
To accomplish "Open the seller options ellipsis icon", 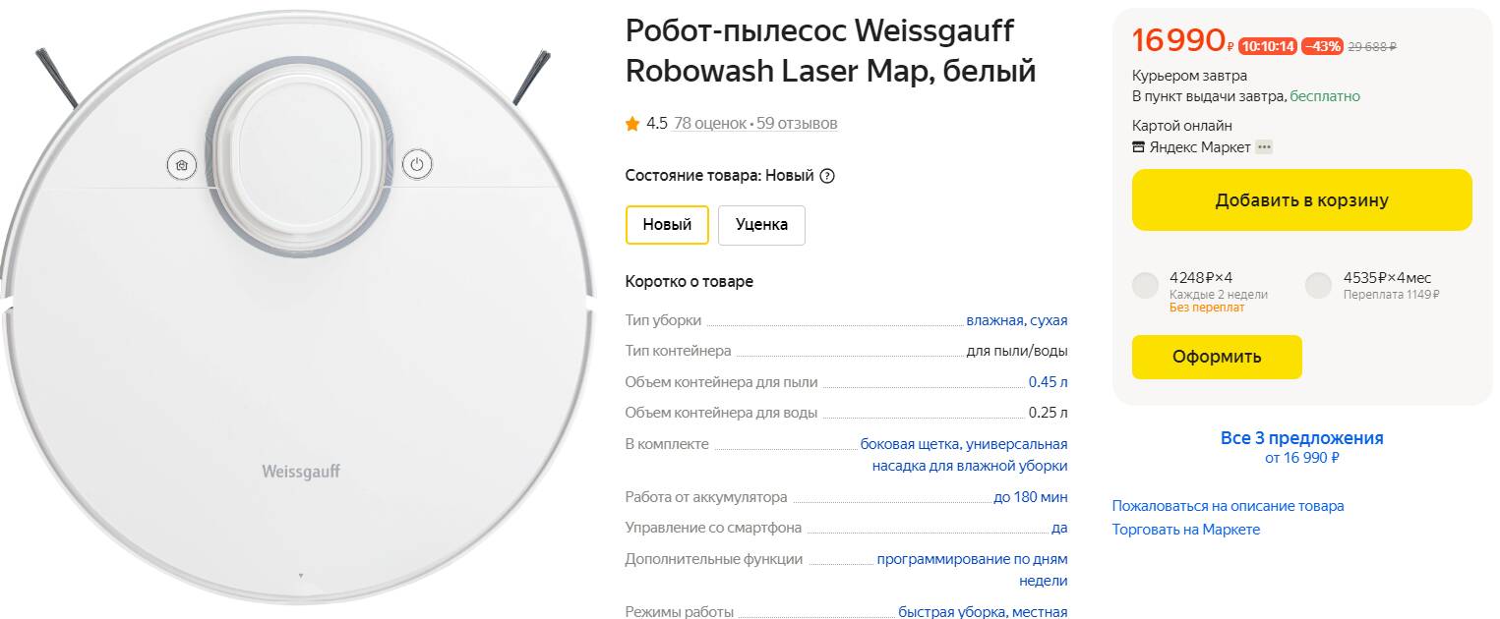I will tap(1264, 147).
